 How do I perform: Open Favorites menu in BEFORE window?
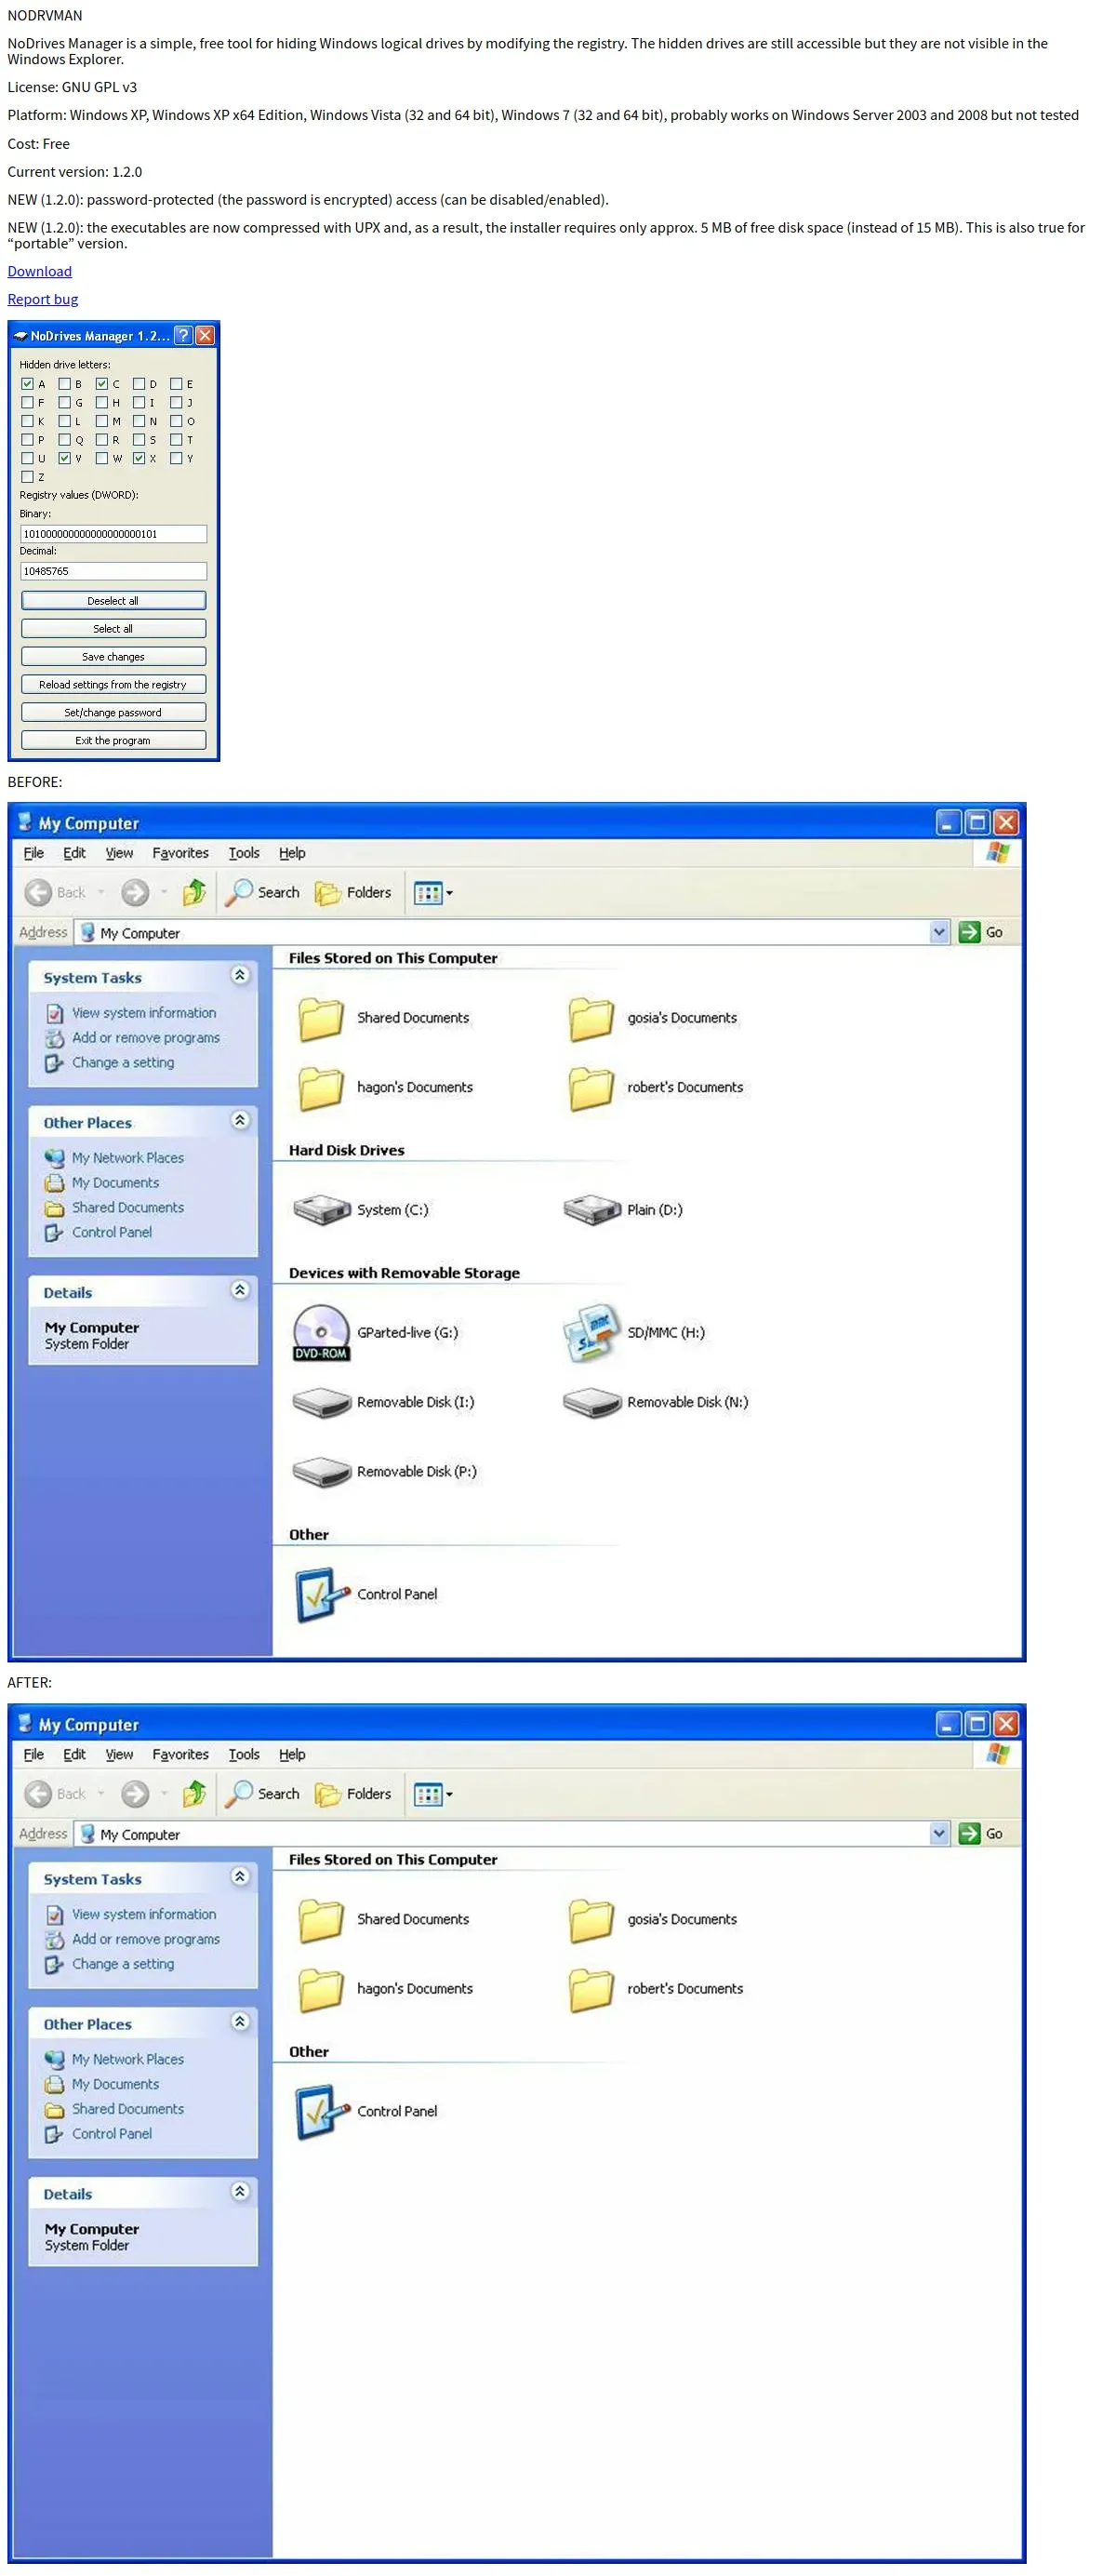pos(181,853)
